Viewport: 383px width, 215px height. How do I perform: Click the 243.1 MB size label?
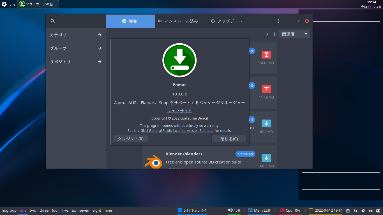click(266, 63)
